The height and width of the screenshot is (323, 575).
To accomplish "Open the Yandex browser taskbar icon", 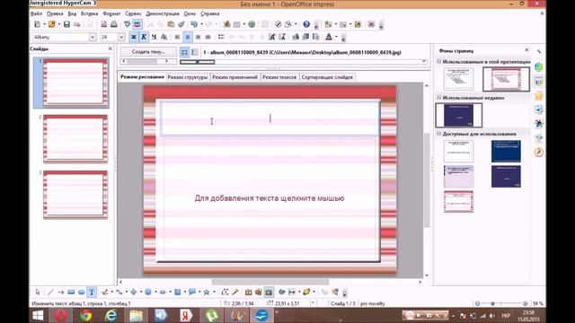I will [186, 315].
